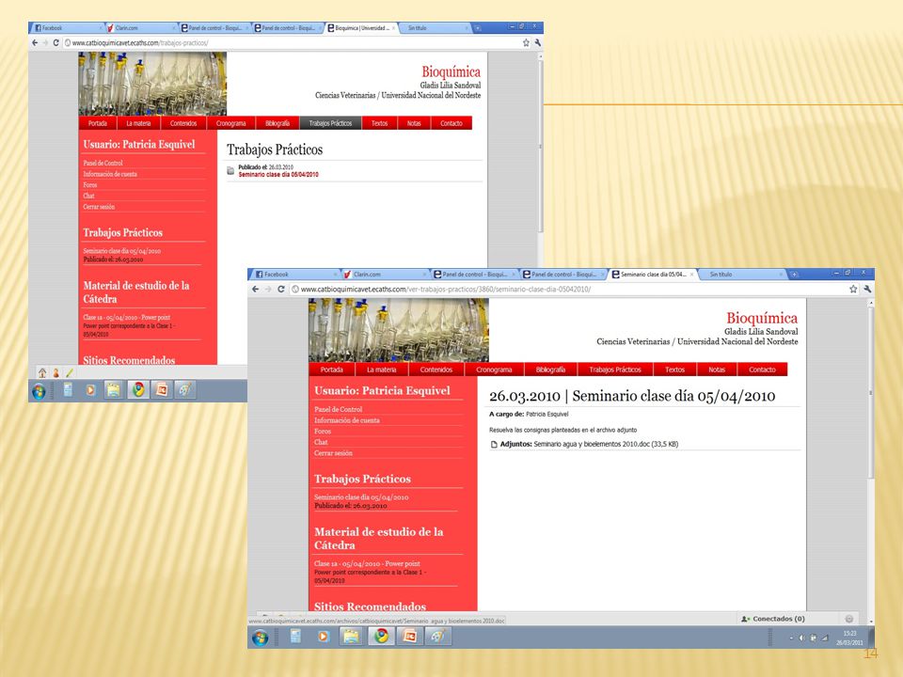Open Contacto menu in the rear window

tap(451, 123)
